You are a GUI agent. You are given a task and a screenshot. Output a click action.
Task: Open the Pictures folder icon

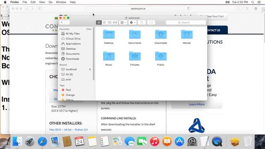click(135, 56)
